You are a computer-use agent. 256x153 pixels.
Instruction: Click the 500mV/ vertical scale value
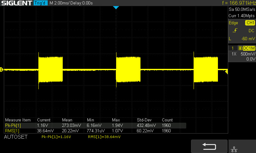(x=248, y=54)
